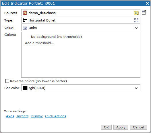Image resolution: width=151 pixels, height=133 pixels.
Task: Open the file browser icon in Source field
Action: point(136,13)
